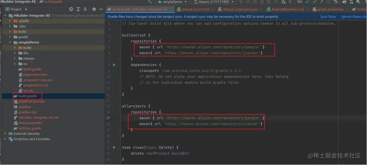
Task: Open the Project view selector dropdown
Action: coord(16,9)
